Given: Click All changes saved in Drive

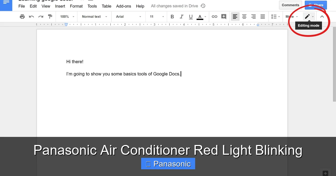Looking at the screenshot, I should tap(174, 6).
